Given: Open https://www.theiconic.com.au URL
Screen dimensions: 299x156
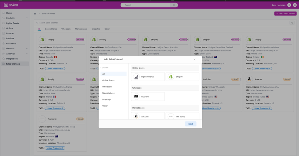Looking at the screenshot, I should (x=57, y=130).
